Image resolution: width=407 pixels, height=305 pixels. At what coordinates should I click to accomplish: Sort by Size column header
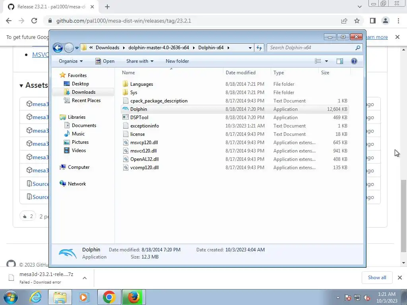334,73
